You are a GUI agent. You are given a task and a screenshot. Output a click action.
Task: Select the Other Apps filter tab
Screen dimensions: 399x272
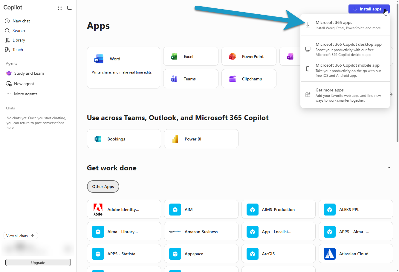[103, 187]
